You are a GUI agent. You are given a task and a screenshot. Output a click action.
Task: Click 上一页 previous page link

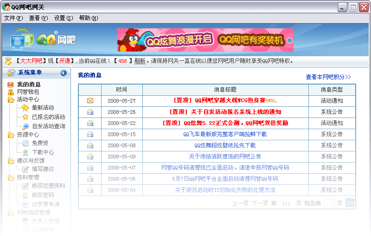click(240, 203)
